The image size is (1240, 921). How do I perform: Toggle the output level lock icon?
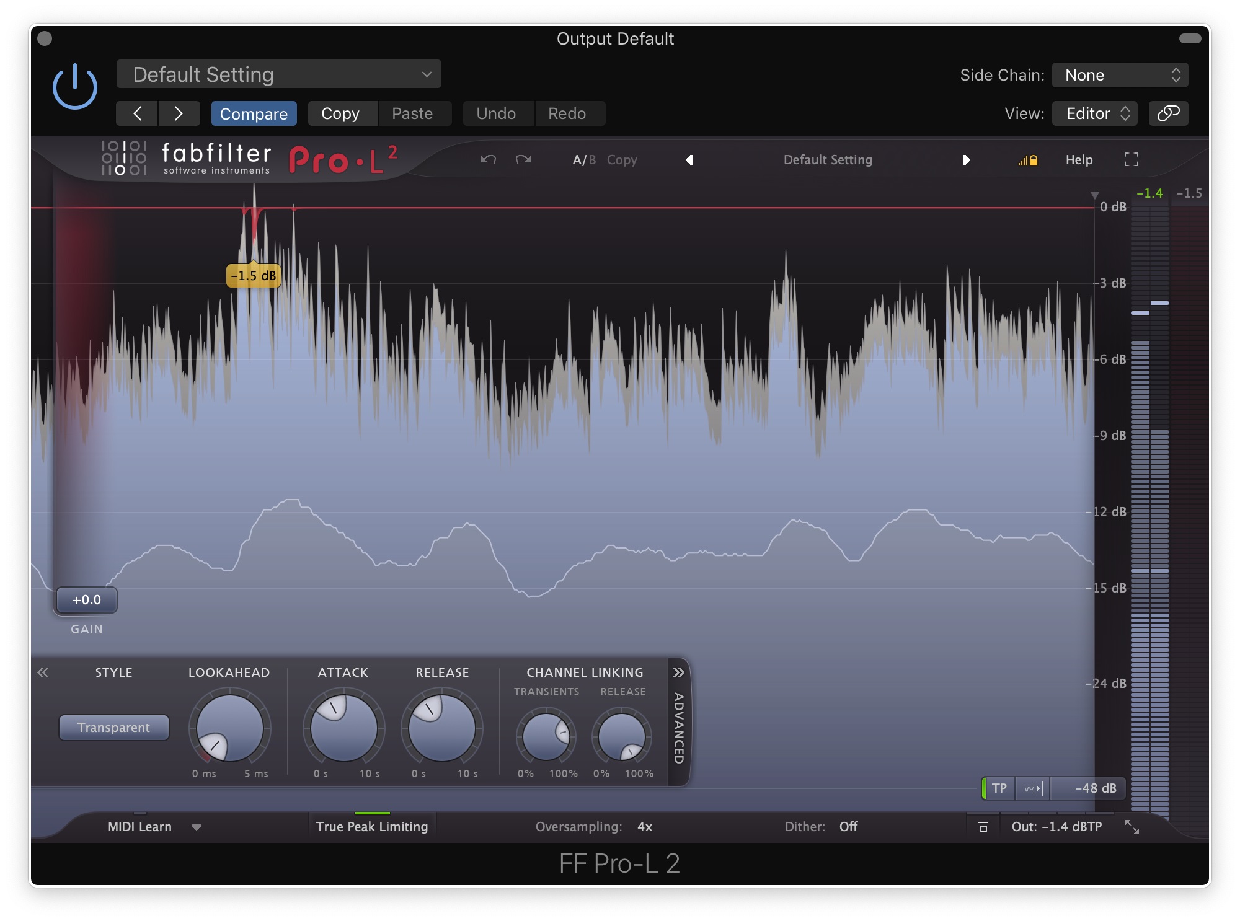click(x=1027, y=161)
